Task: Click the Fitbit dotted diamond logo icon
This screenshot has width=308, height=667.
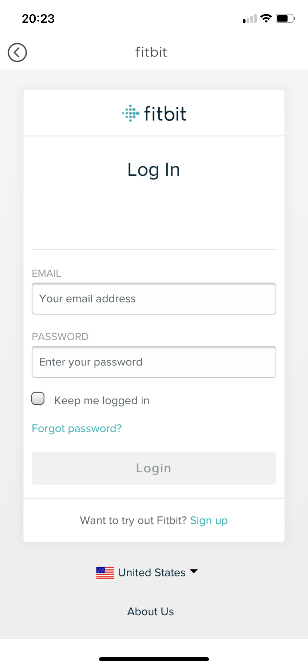Action: (131, 113)
